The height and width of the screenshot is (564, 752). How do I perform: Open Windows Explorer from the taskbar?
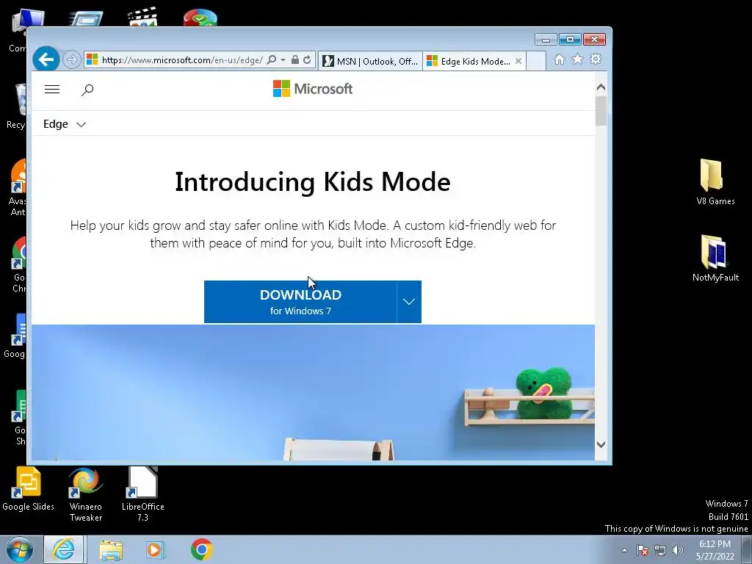(x=111, y=549)
